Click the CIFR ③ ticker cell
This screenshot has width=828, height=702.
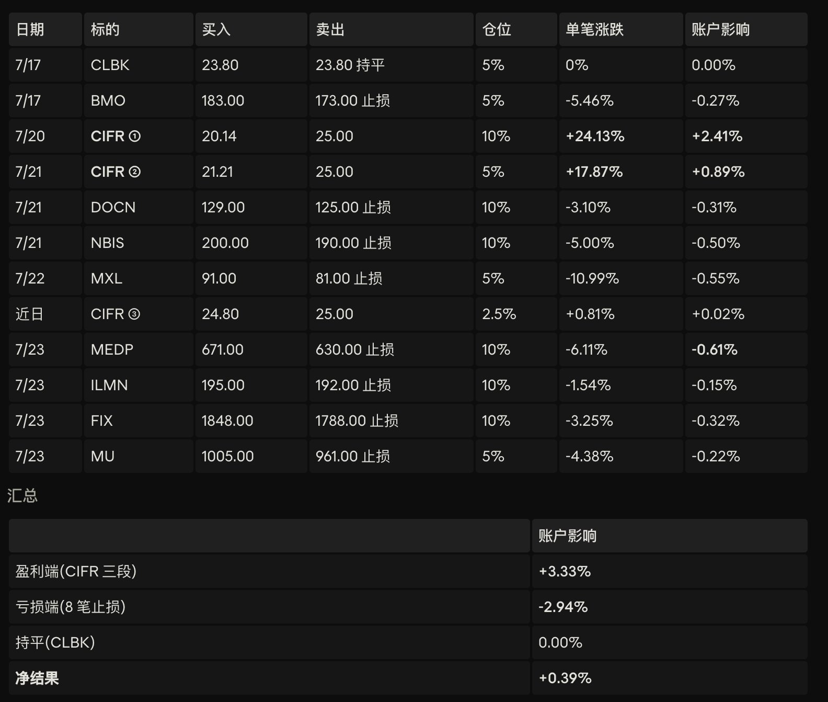139,314
